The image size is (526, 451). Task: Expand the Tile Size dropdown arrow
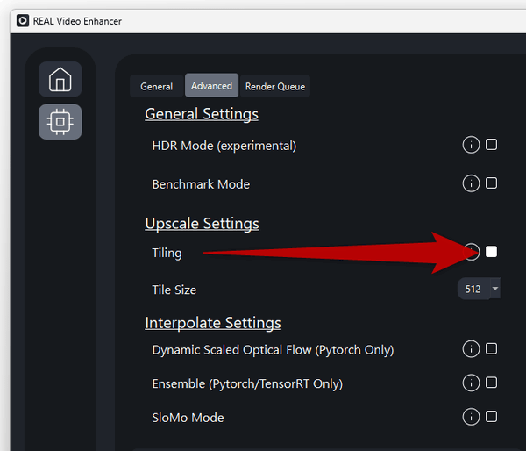[495, 289]
